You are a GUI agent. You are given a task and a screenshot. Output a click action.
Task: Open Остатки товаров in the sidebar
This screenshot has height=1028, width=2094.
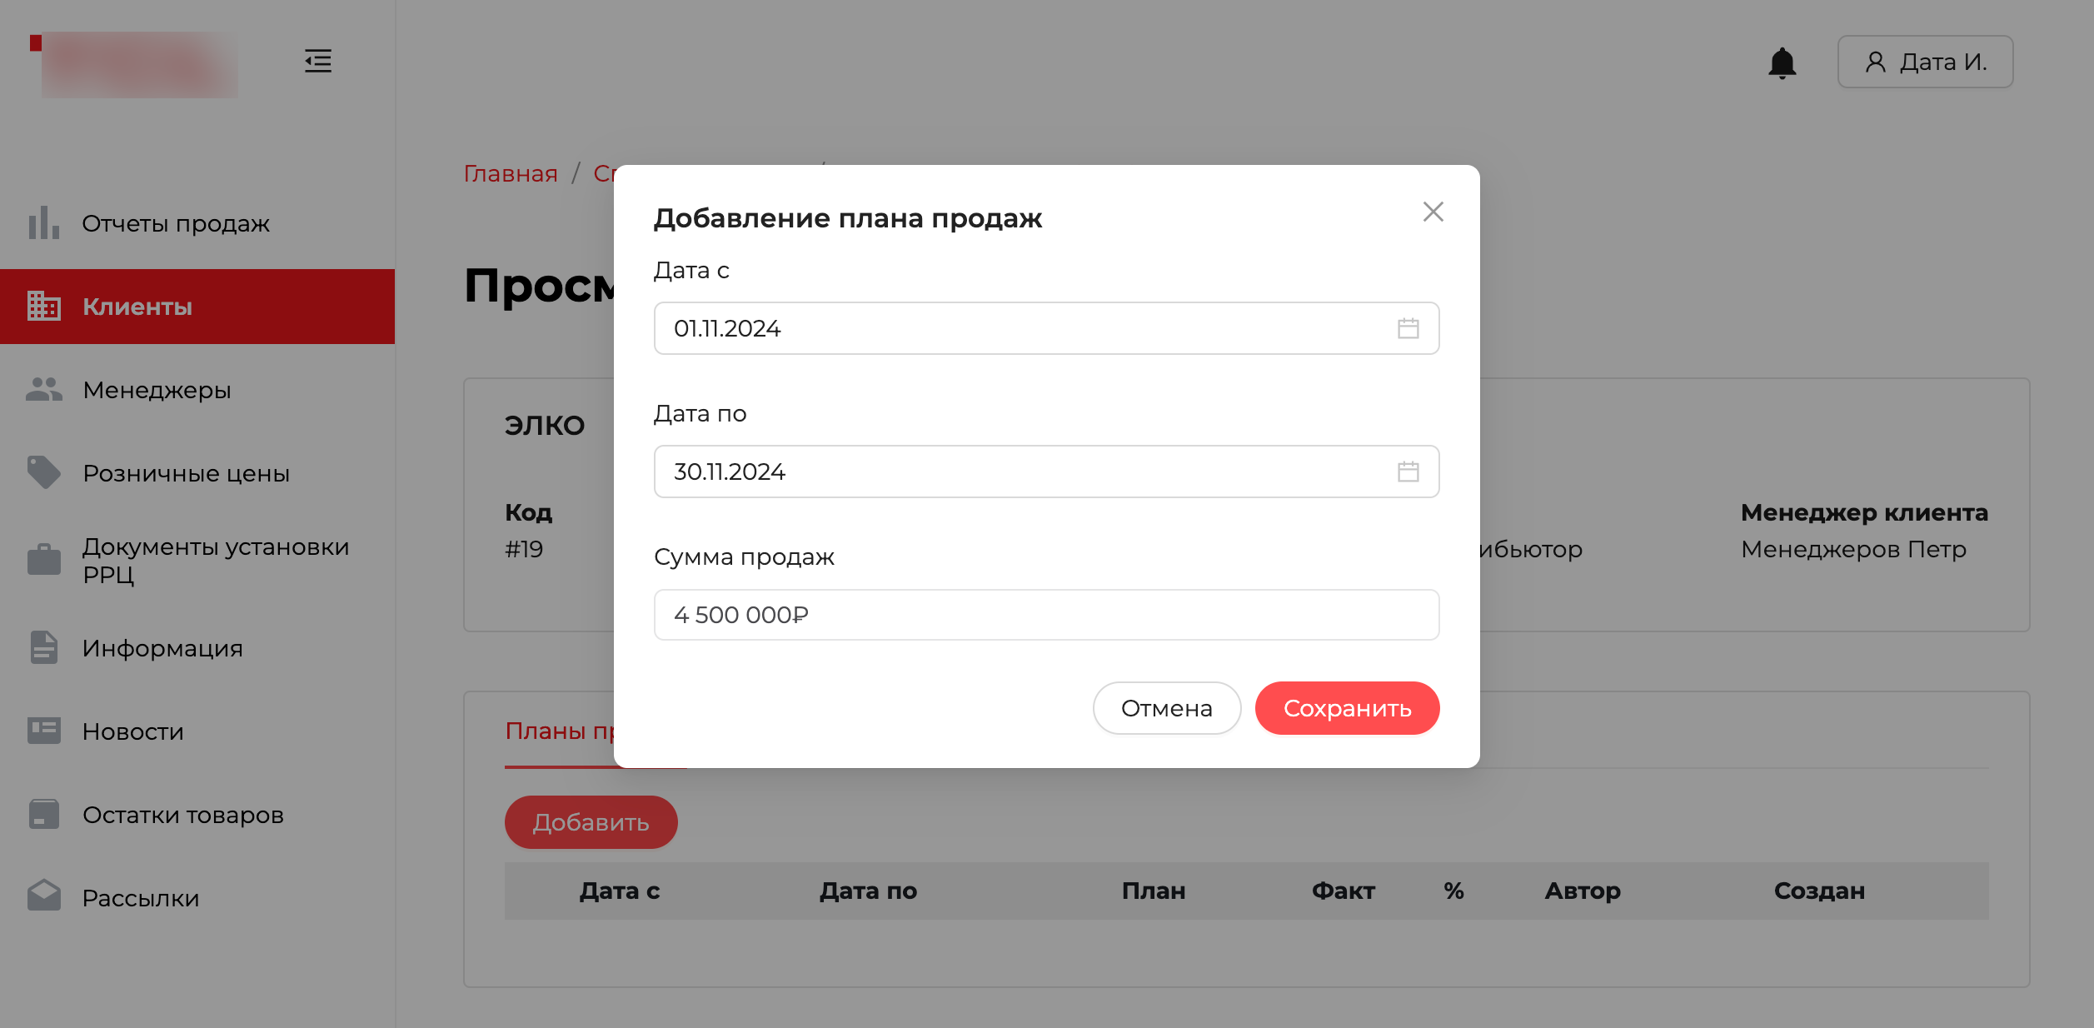click(182, 815)
